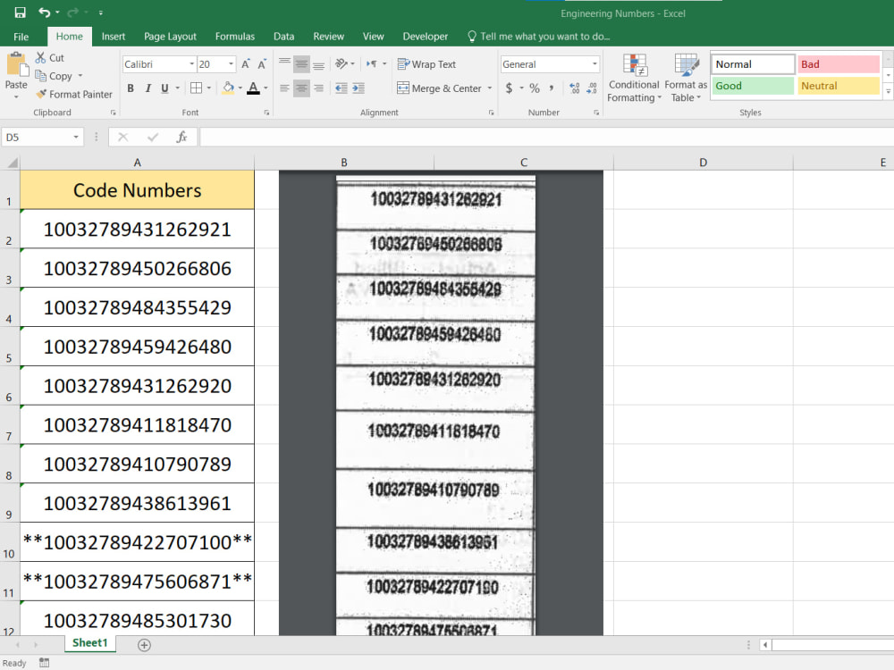Click the Insert Function fx icon

coord(181,137)
